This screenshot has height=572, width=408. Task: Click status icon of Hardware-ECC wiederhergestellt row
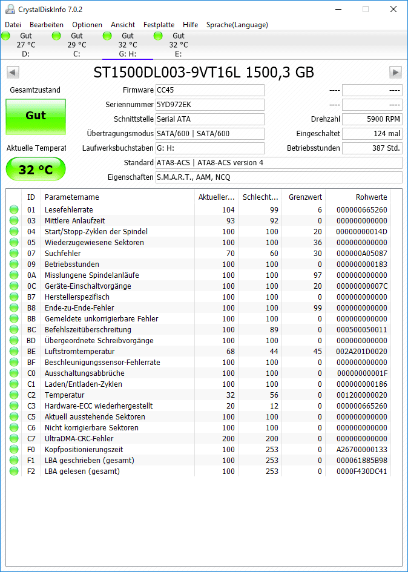point(14,406)
